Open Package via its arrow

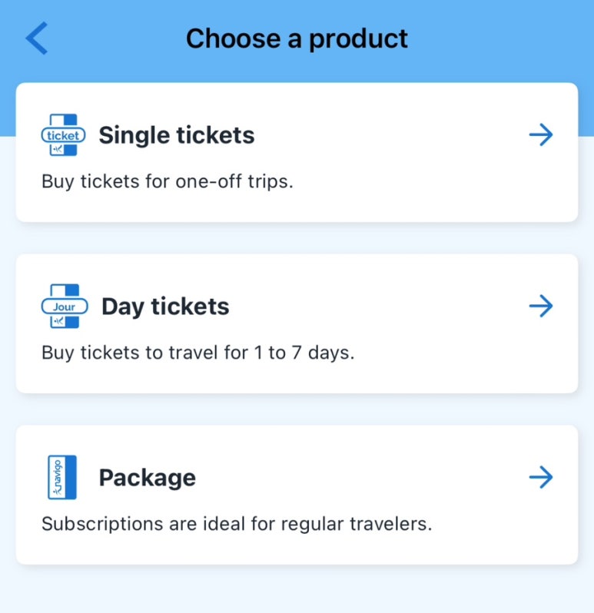click(541, 477)
